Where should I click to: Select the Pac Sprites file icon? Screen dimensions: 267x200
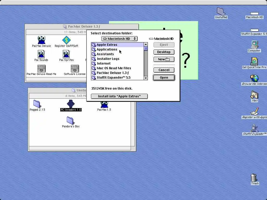pyautogui.click(x=66, y=54)
